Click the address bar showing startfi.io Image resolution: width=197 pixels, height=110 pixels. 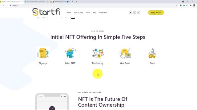pyautogui.click(x=93, y=5)
